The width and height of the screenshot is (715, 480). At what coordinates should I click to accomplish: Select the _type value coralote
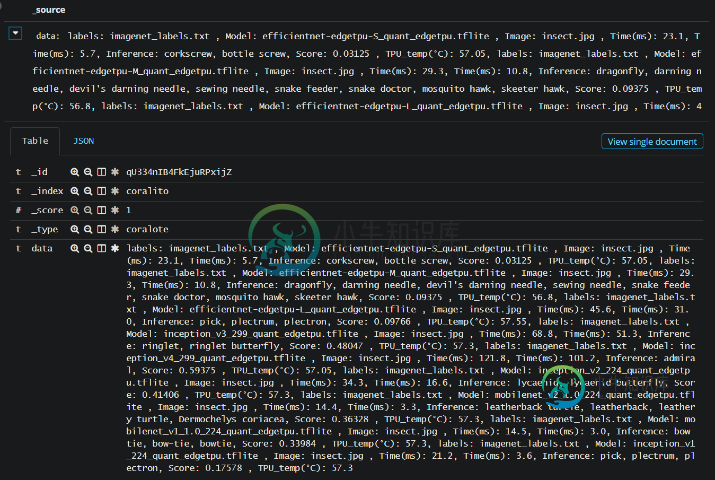pyautogui.click(x=147, y=229)
